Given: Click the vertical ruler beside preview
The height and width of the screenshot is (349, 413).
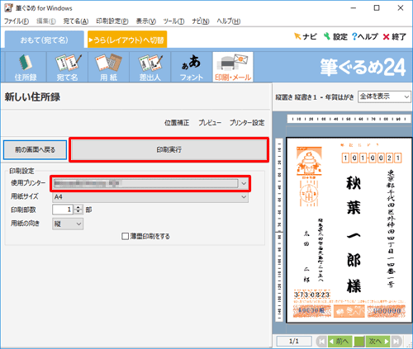Looking at the screenshot, I should pos(279,229).
